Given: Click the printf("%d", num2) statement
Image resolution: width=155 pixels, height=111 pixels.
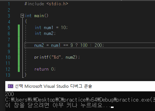Looking at the screenshot, I should [57, 57].
